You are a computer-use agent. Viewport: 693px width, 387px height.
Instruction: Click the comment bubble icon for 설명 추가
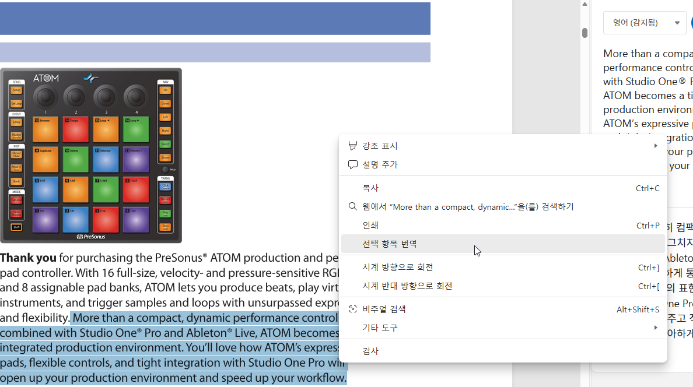352,164
